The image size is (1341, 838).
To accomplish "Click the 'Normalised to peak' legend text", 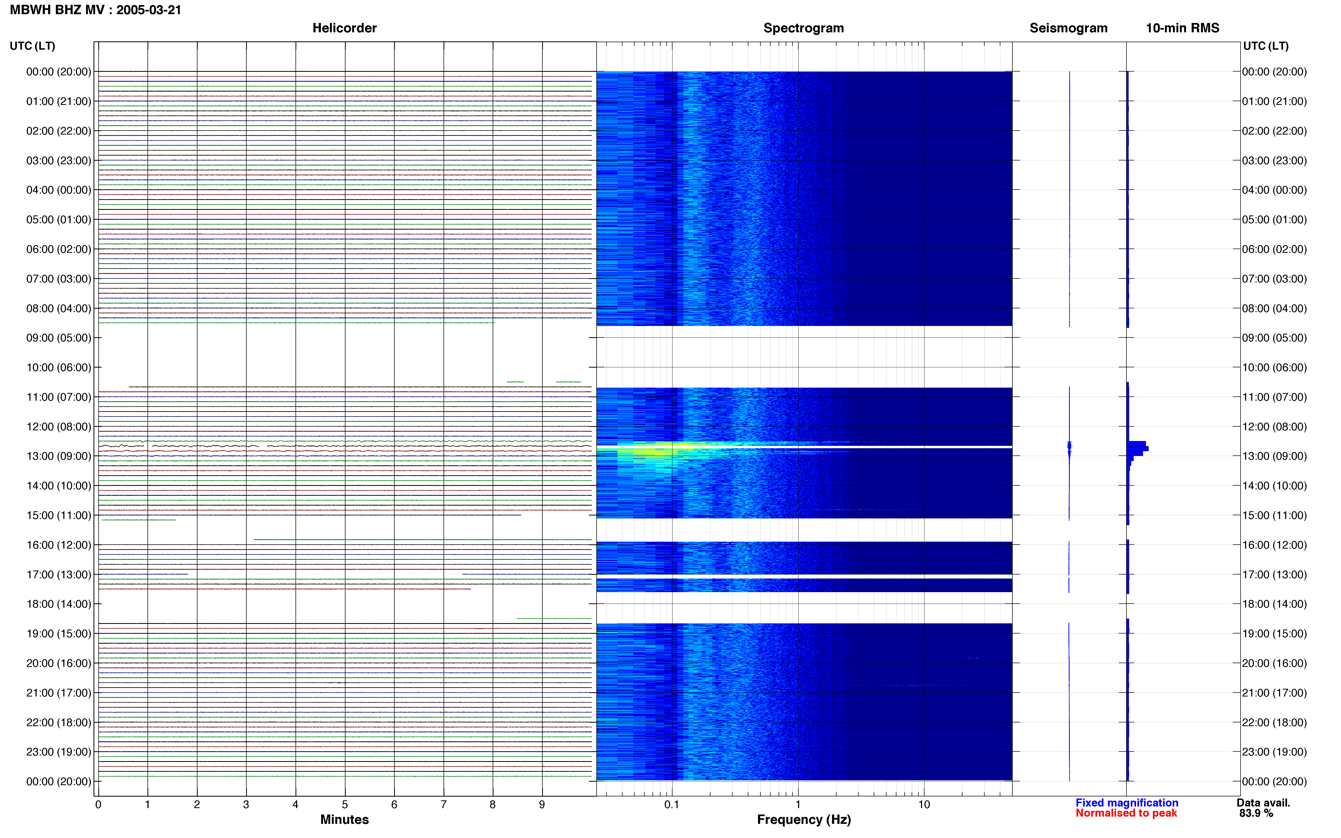I will pos(1126,813).
